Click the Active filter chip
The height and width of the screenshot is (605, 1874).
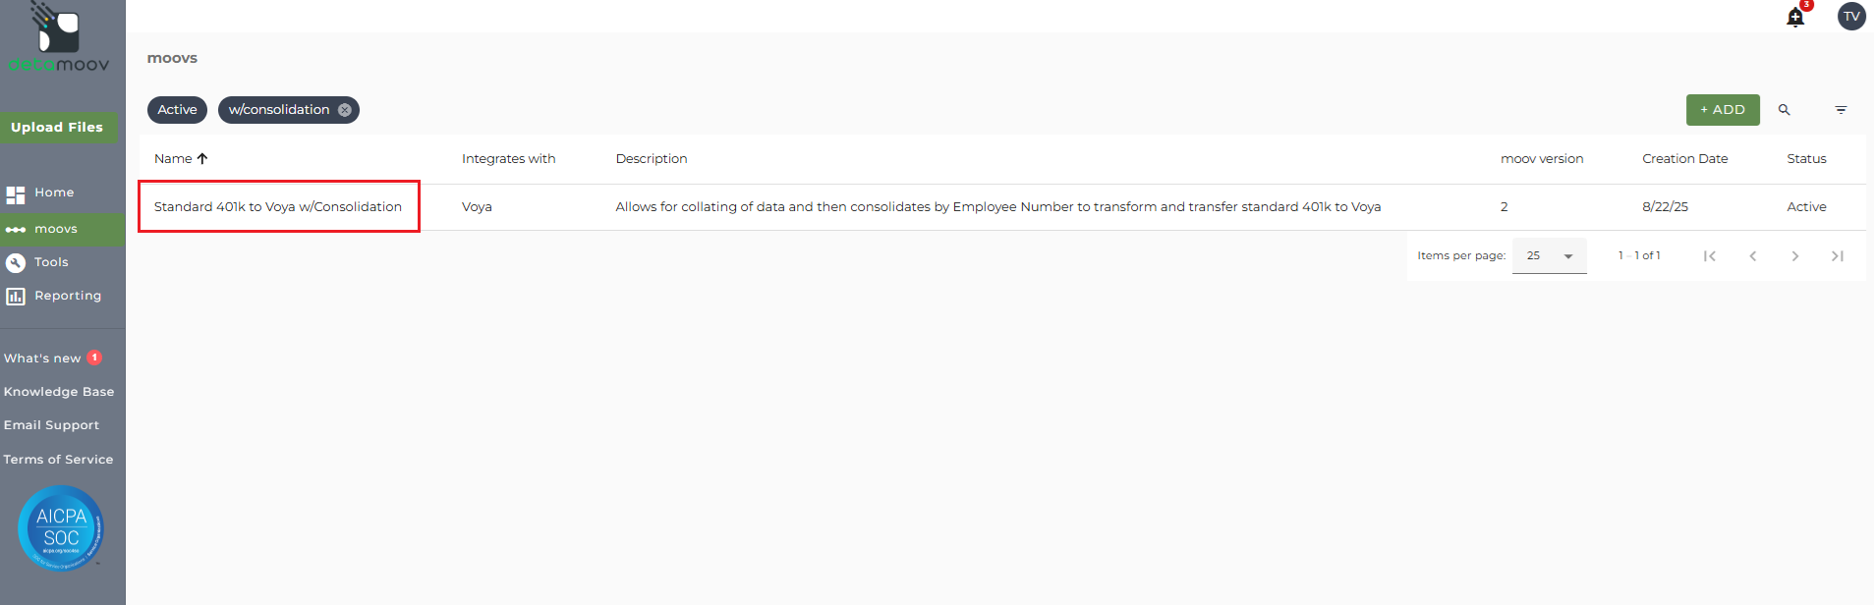pyautogui.click(x=177, y=110)
